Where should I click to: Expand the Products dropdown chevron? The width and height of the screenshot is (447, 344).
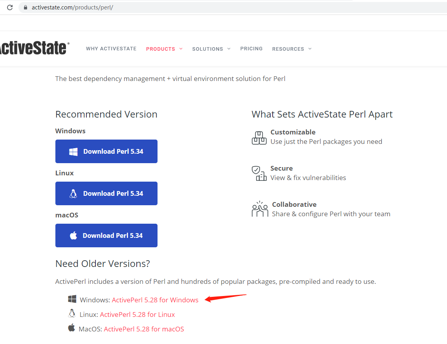click(181, 49)
